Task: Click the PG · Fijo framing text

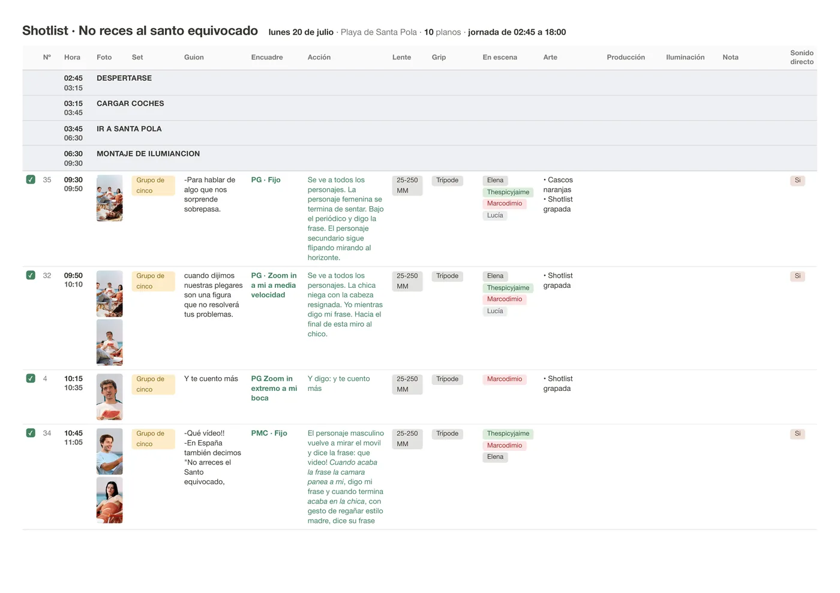Action: click(x=266, y=180)
